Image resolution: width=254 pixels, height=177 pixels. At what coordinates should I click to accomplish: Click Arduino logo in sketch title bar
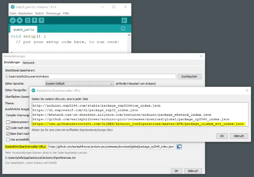pyautogui.click(x=13, y=7)
